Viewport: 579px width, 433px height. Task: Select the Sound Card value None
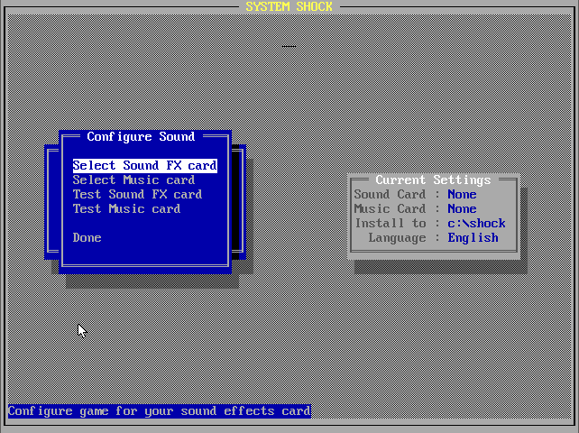(x=462, y=195)
